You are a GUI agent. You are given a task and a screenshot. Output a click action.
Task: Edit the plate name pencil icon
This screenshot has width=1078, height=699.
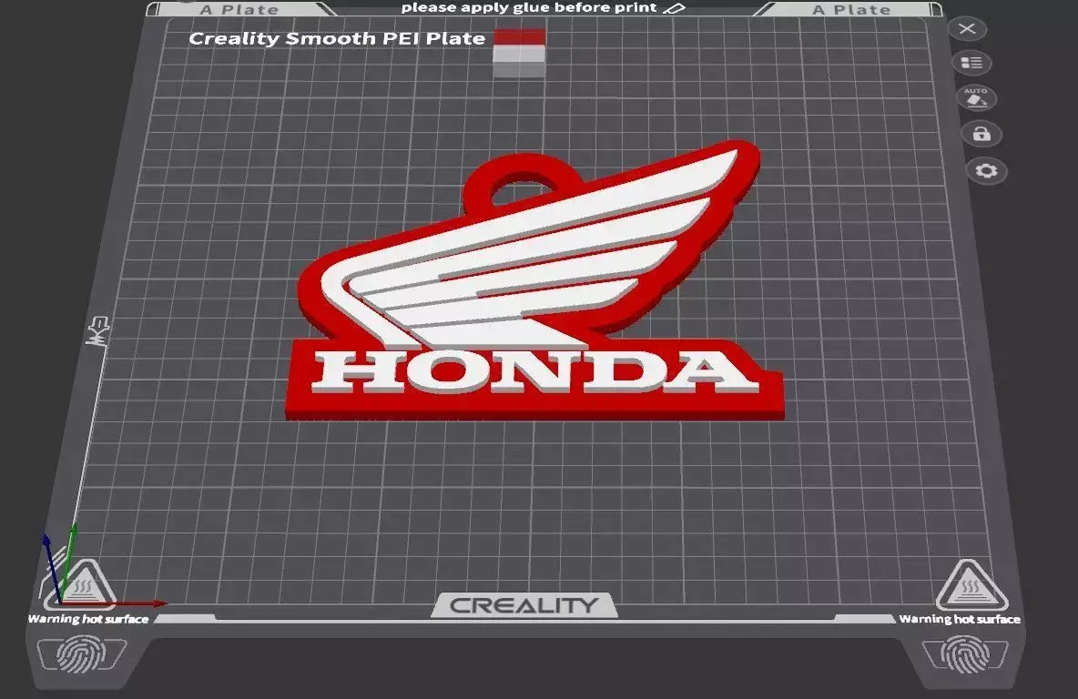(676, 8)
